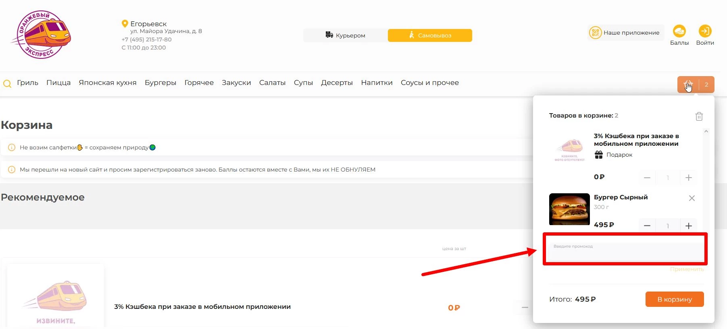The image size is (727, 329).
Task: Click the basket item count badge 2
Action: coord(706,85)
